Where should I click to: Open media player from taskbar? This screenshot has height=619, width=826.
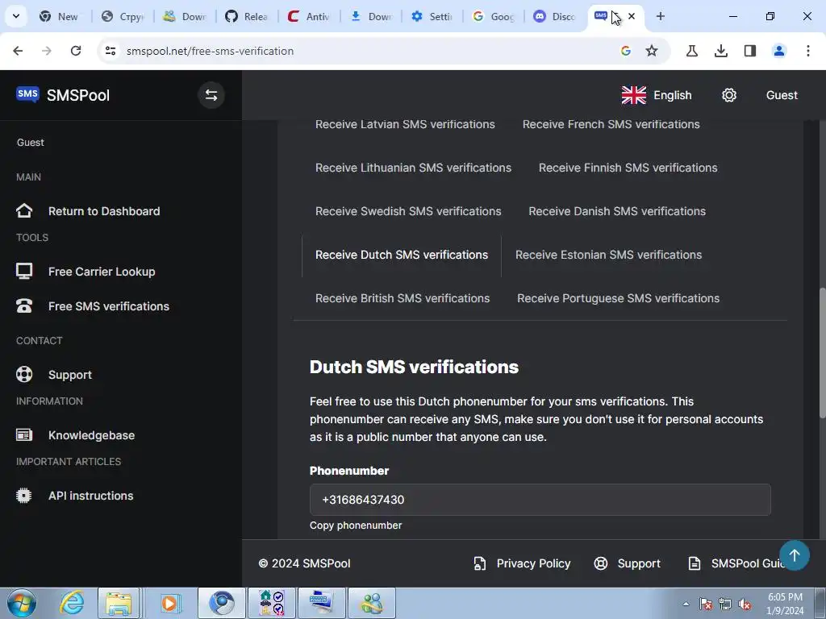click(x=169, y=603)
